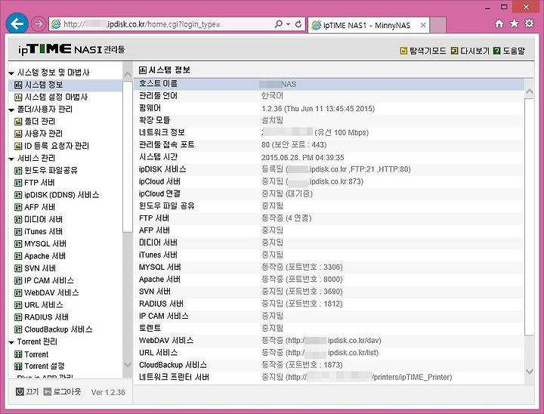
Task: Click the FTP 서버 status 동작중 (4 연결)
Action: pyautogui.click(x=286, y=218)
